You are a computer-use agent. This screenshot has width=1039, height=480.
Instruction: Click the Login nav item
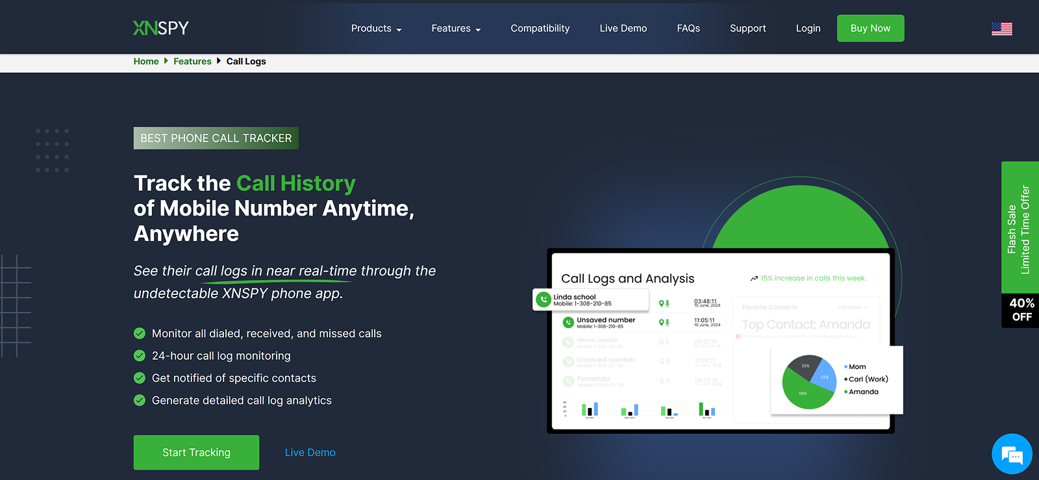click(808, 29)
